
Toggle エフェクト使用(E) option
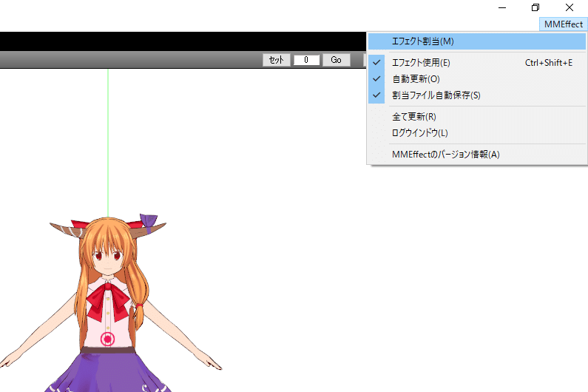tap(476, 63)
